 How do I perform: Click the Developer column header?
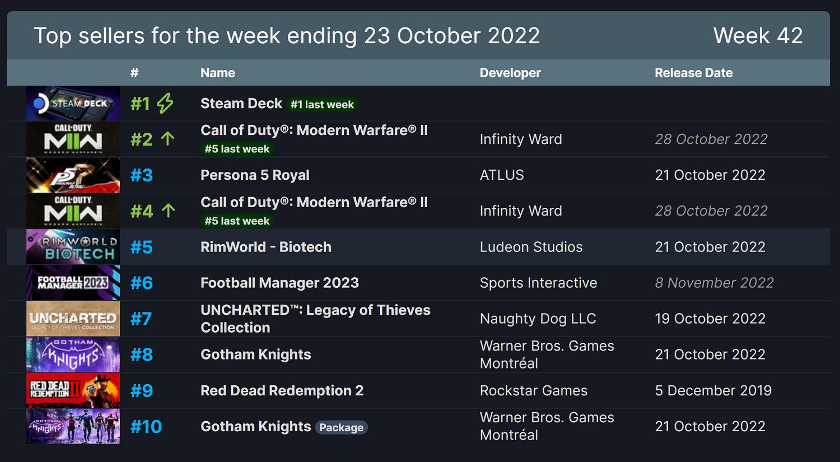[510, 73]
